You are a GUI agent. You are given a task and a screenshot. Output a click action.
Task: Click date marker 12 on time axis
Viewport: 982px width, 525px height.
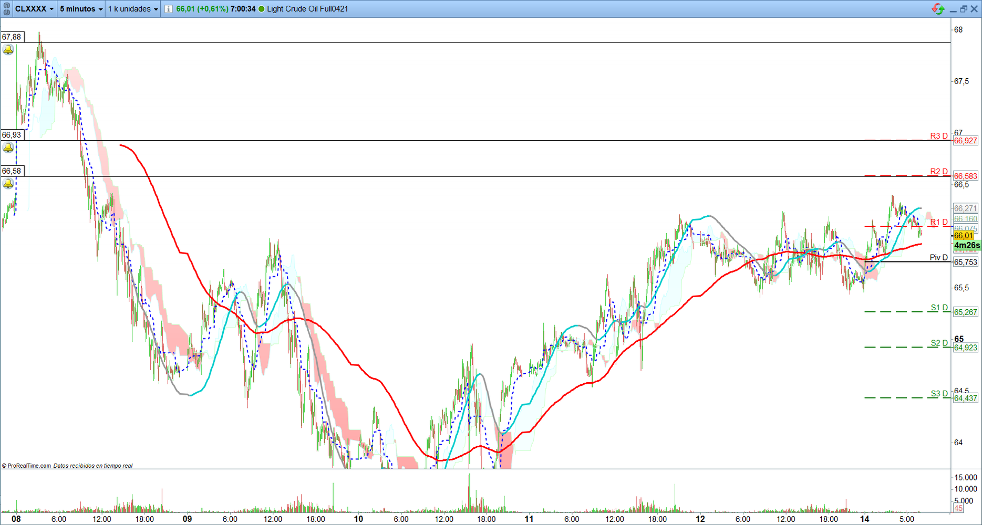(x=700, y=519)
